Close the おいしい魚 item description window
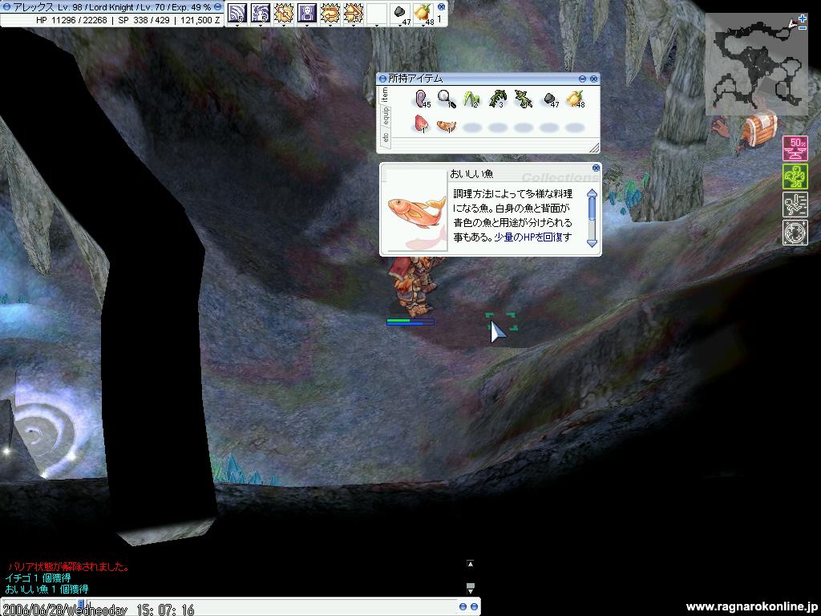Viewport: 821px width, 616px height. pos(596,168)
